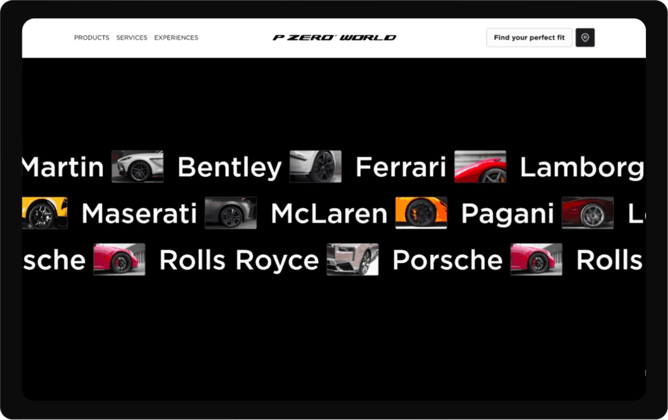
Task: Open the EXPERIENCES menu
Action: coord(176,37)
